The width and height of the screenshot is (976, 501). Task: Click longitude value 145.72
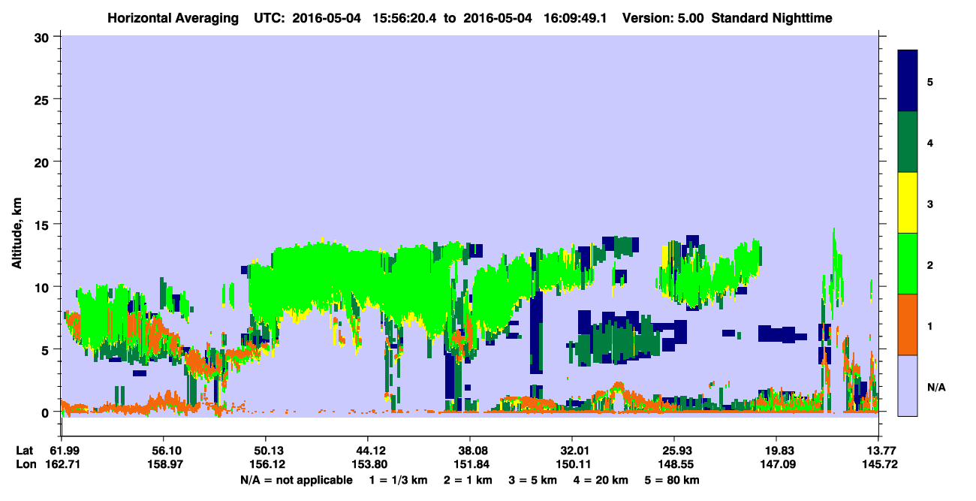pos(878,465)
